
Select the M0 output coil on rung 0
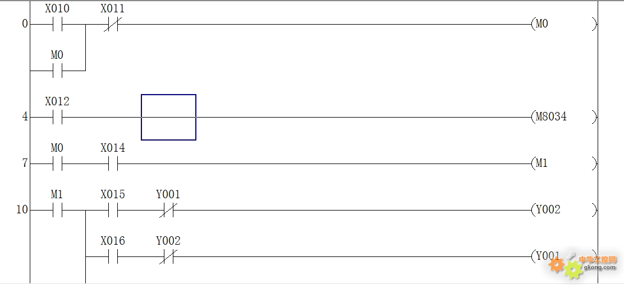click(x=564, y=24)
